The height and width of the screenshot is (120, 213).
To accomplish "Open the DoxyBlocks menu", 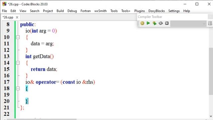I will click(156, 11).
